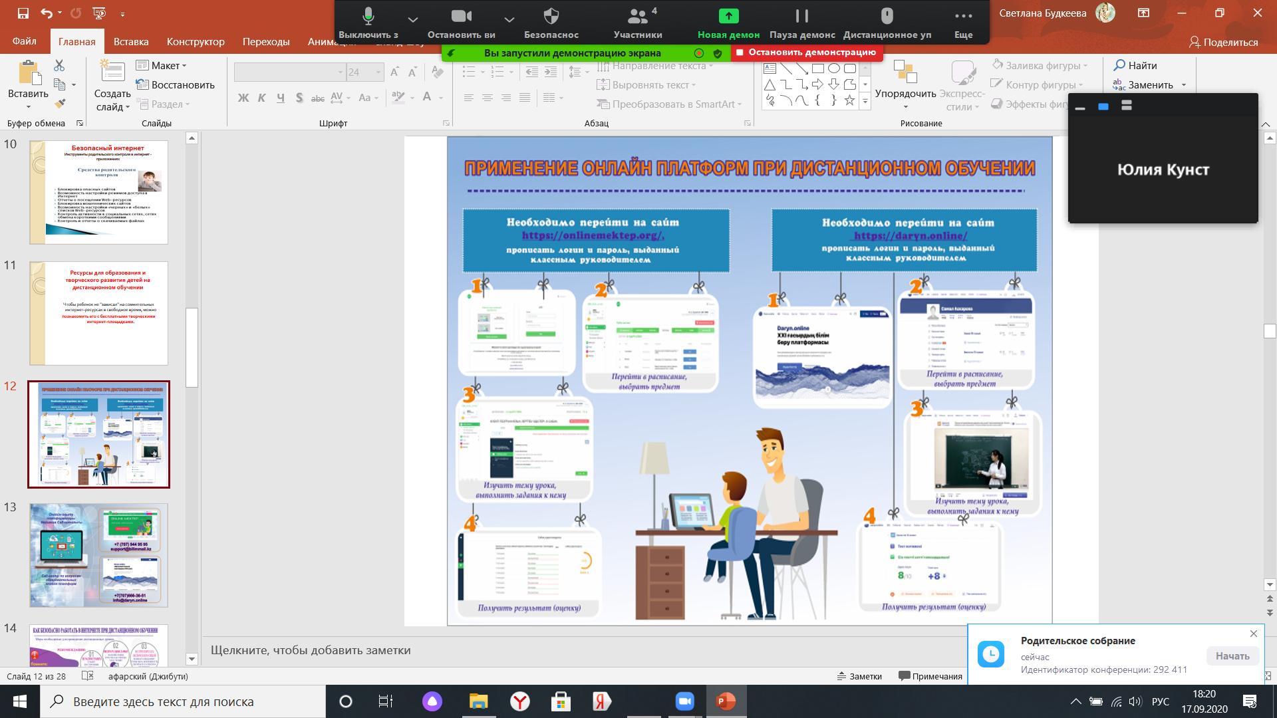Justify text alignment

(x=525, y=98)
